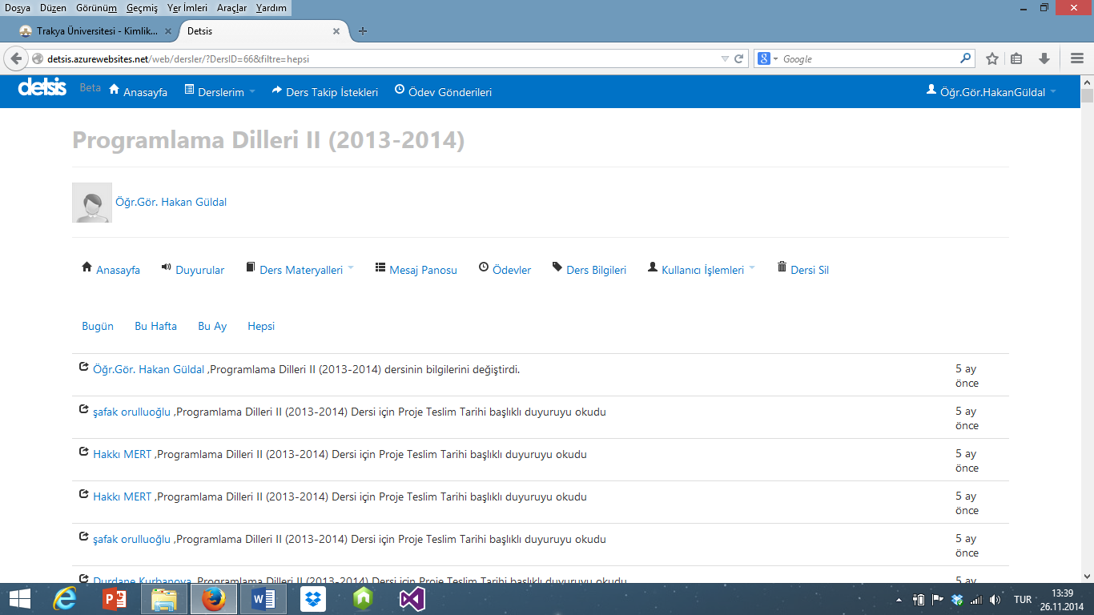Click the Windows Start button
This screenshot has height=615, width=1094.
(19, 599)
